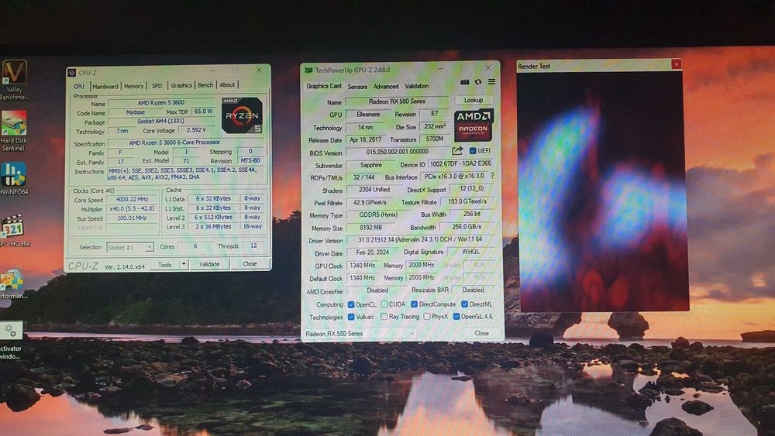Switch to the Validation tab in GPU-Z
775x436 pixels.
coord(417,86)
